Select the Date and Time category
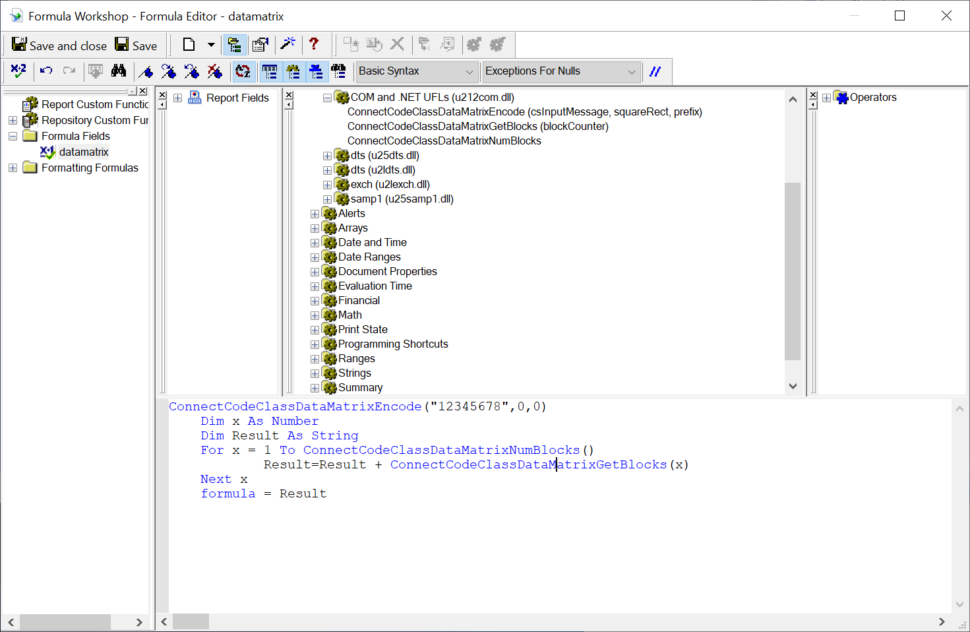This screenshot has width=970, height=632. [373, 242]
